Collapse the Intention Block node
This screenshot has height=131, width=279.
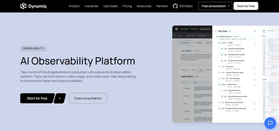pos(255,86)
